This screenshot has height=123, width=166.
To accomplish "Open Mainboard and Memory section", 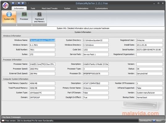I will click(39, 18).
